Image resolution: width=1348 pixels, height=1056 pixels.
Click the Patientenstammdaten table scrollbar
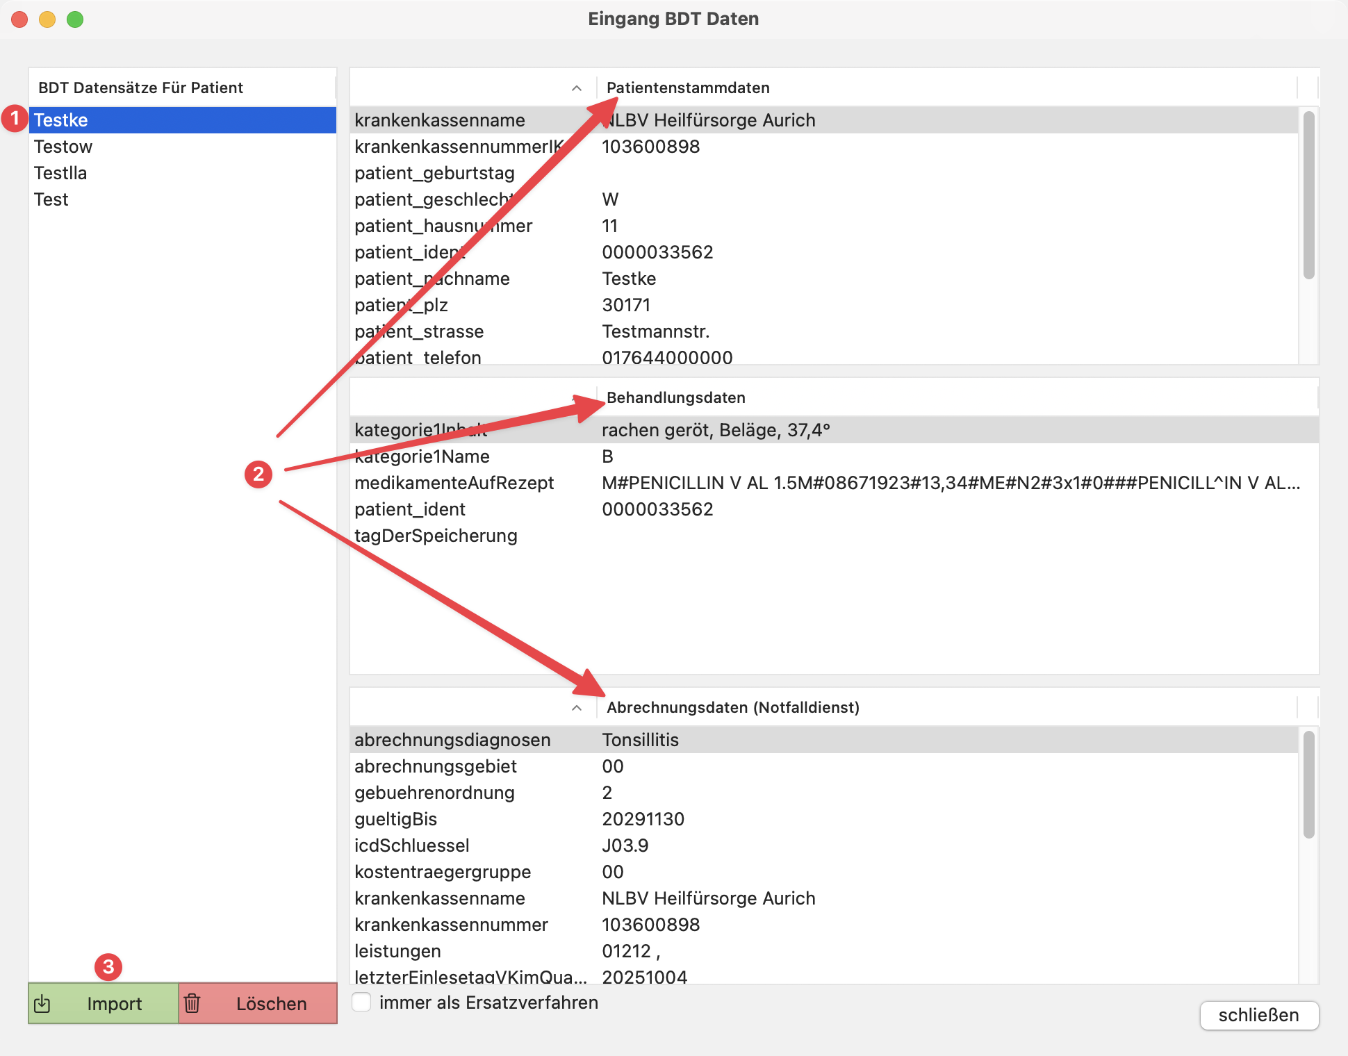[1308, 195]
